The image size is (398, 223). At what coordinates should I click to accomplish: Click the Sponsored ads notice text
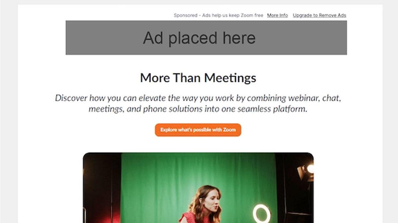click(218, 15)
